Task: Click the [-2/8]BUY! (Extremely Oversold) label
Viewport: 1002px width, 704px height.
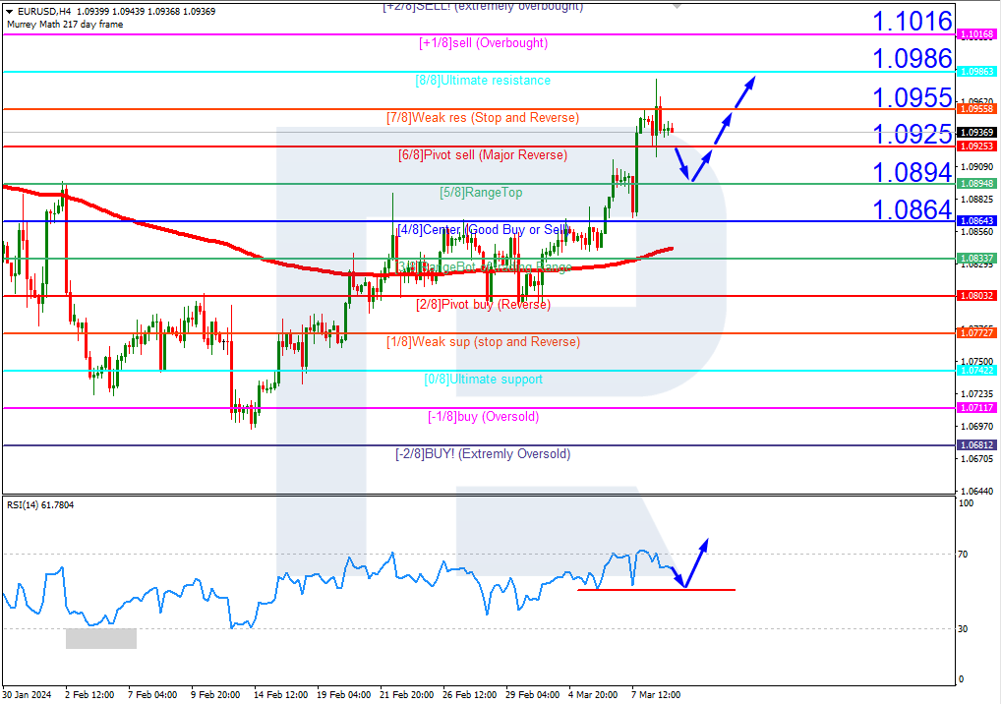Action: 484,453
